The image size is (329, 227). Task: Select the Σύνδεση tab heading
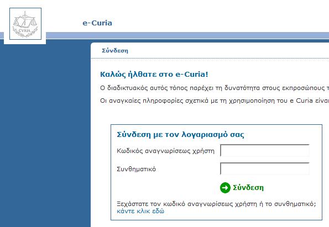(115, 51)
